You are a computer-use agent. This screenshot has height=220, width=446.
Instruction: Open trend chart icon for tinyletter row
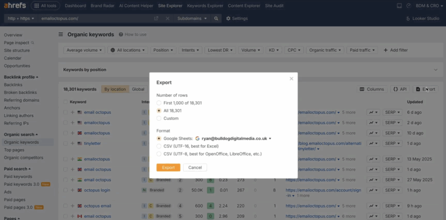pos(373,143)
